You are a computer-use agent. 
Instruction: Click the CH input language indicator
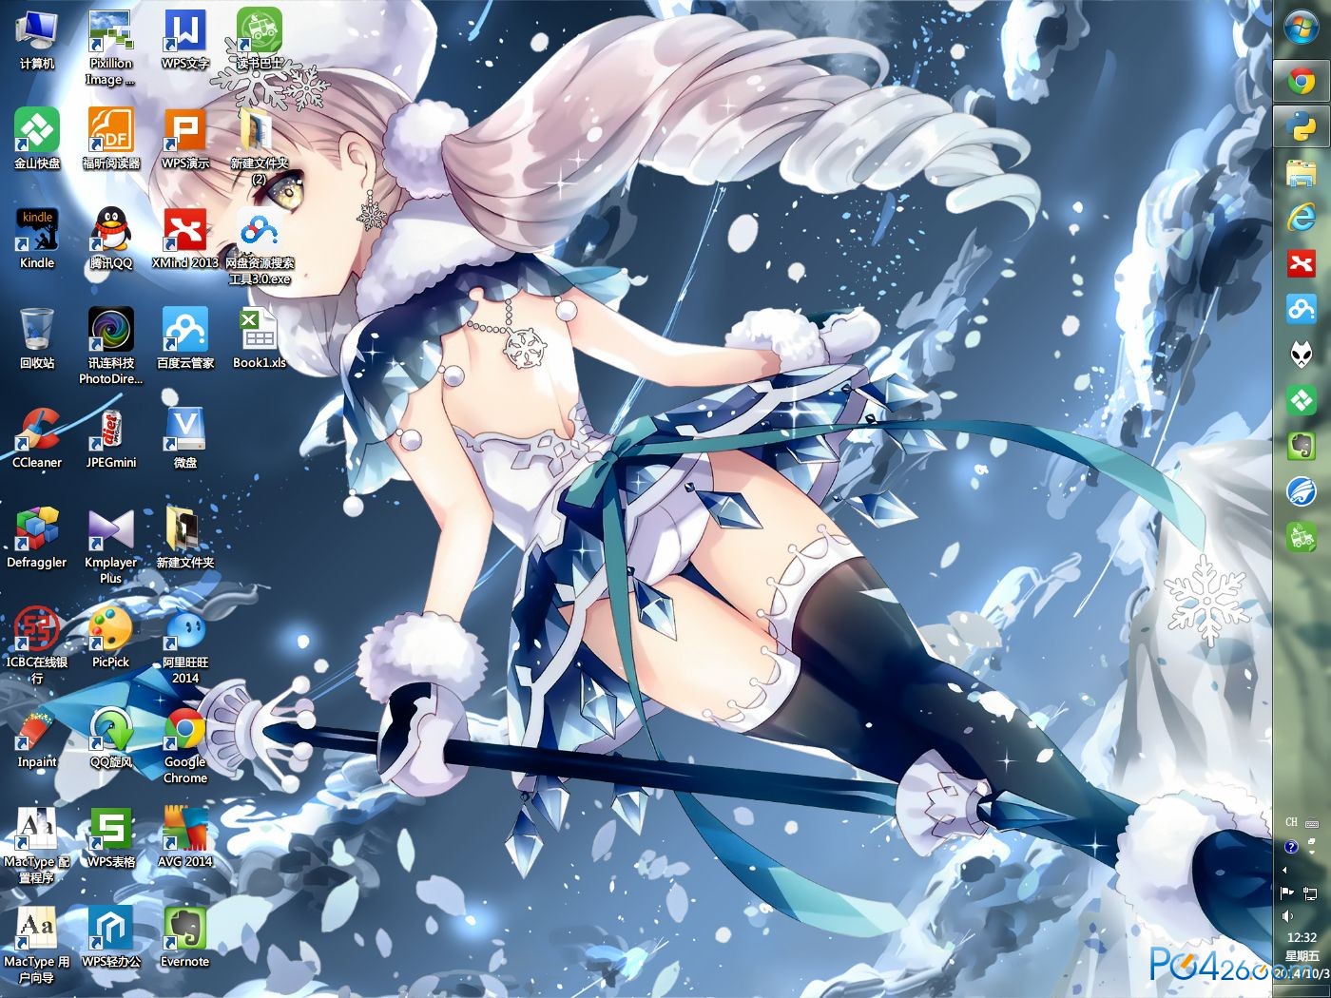1291,822
